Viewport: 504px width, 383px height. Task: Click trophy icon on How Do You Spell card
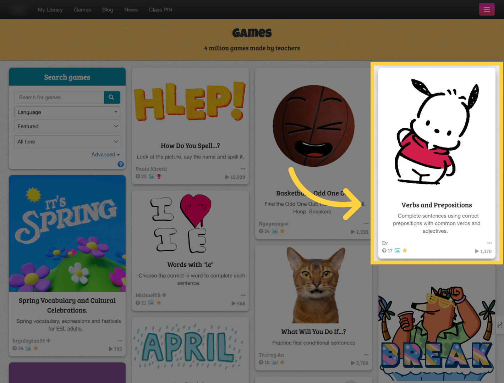click(159, 176)
